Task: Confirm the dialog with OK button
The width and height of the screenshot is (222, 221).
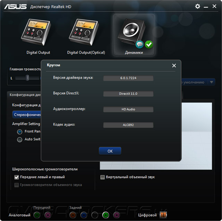Action: pos(110,151)
